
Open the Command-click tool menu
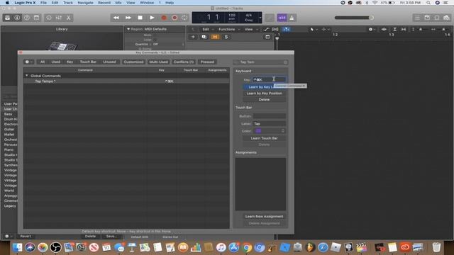coord(326,29)
